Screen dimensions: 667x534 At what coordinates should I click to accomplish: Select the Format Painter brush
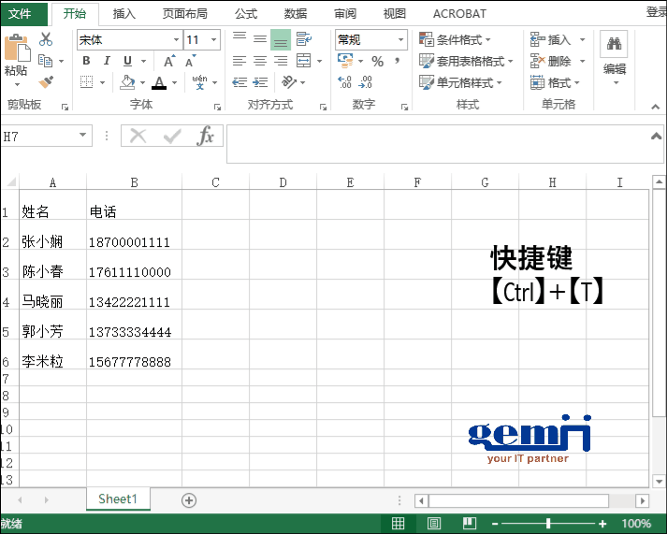click(x=46, y=82)
